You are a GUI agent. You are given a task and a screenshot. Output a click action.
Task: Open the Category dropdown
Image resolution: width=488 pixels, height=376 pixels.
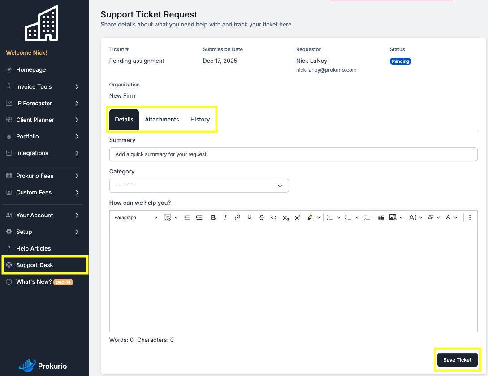tap(199, 186)
